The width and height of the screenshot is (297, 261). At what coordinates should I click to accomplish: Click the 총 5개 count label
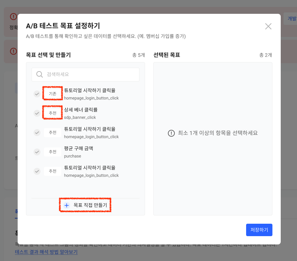click(x=138, y=55)
